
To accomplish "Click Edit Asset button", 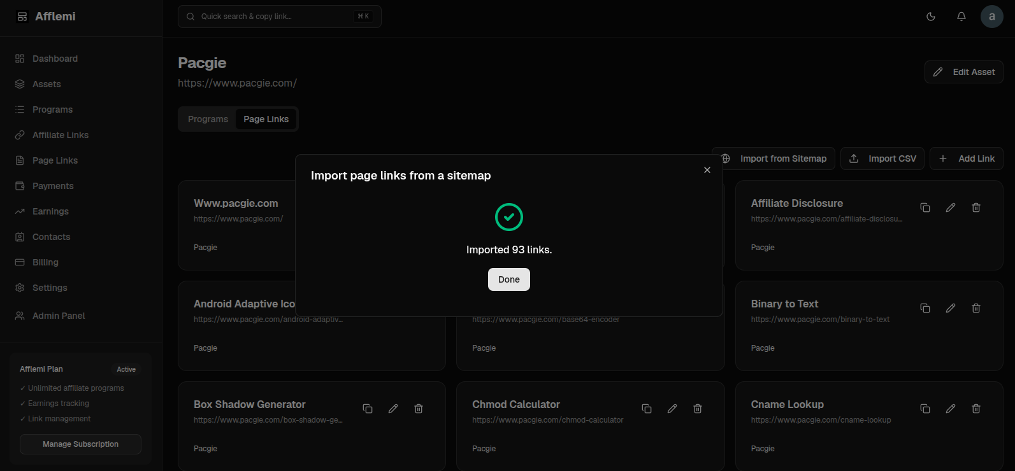I will 964,72.
